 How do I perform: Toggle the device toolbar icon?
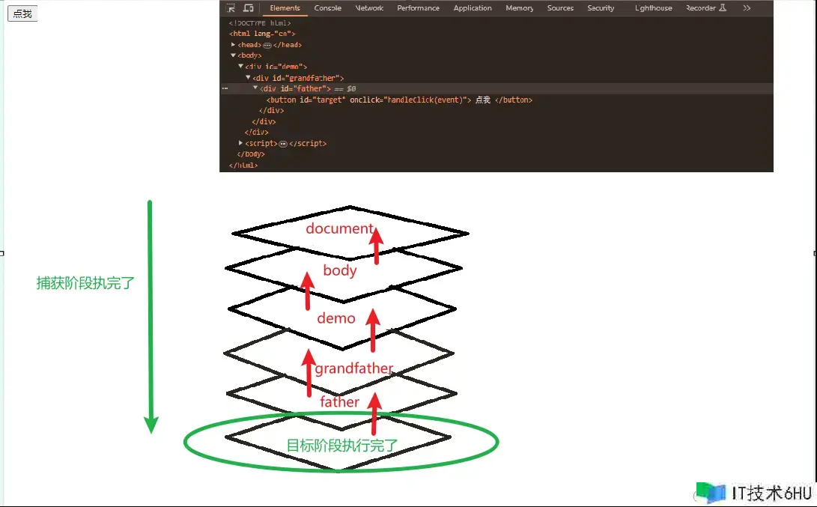(249, 7)
